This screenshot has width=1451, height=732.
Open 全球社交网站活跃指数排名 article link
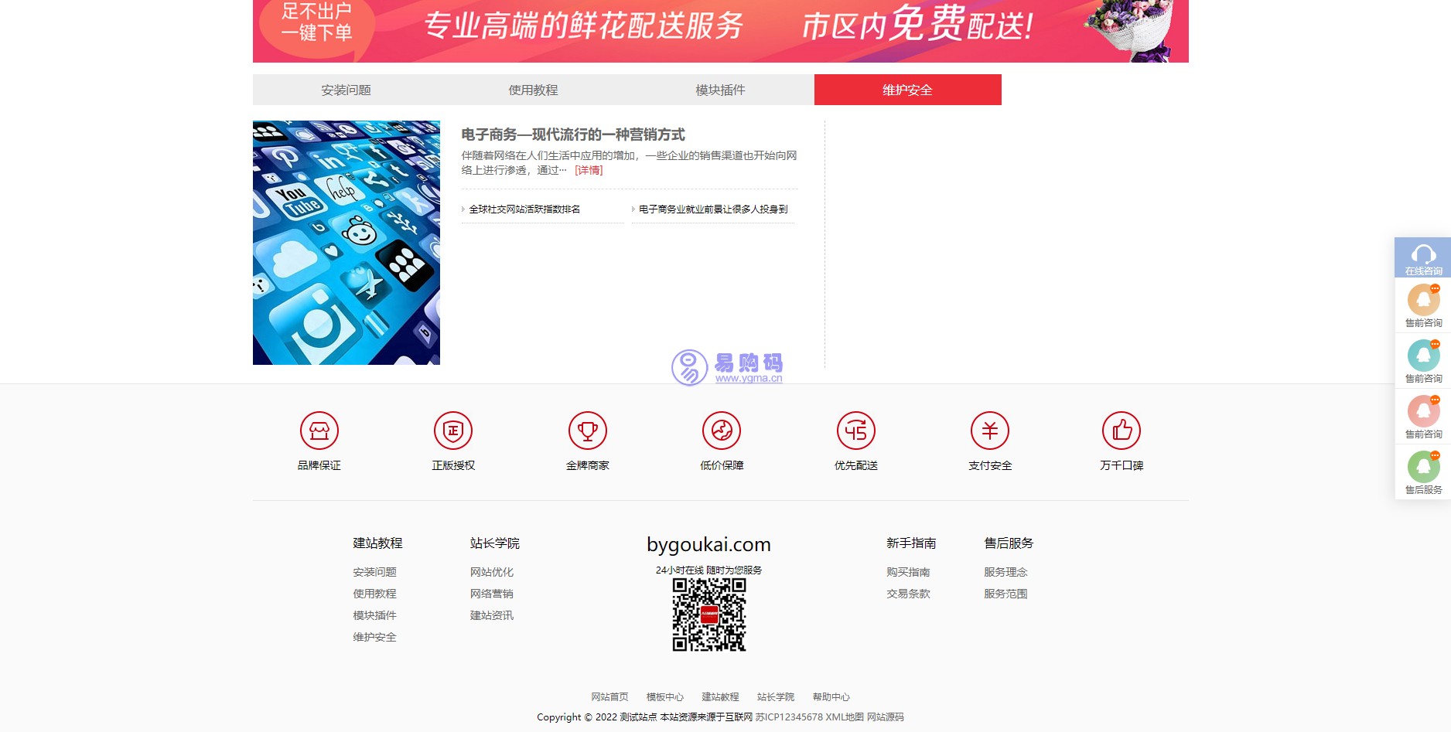coord(524,209)
